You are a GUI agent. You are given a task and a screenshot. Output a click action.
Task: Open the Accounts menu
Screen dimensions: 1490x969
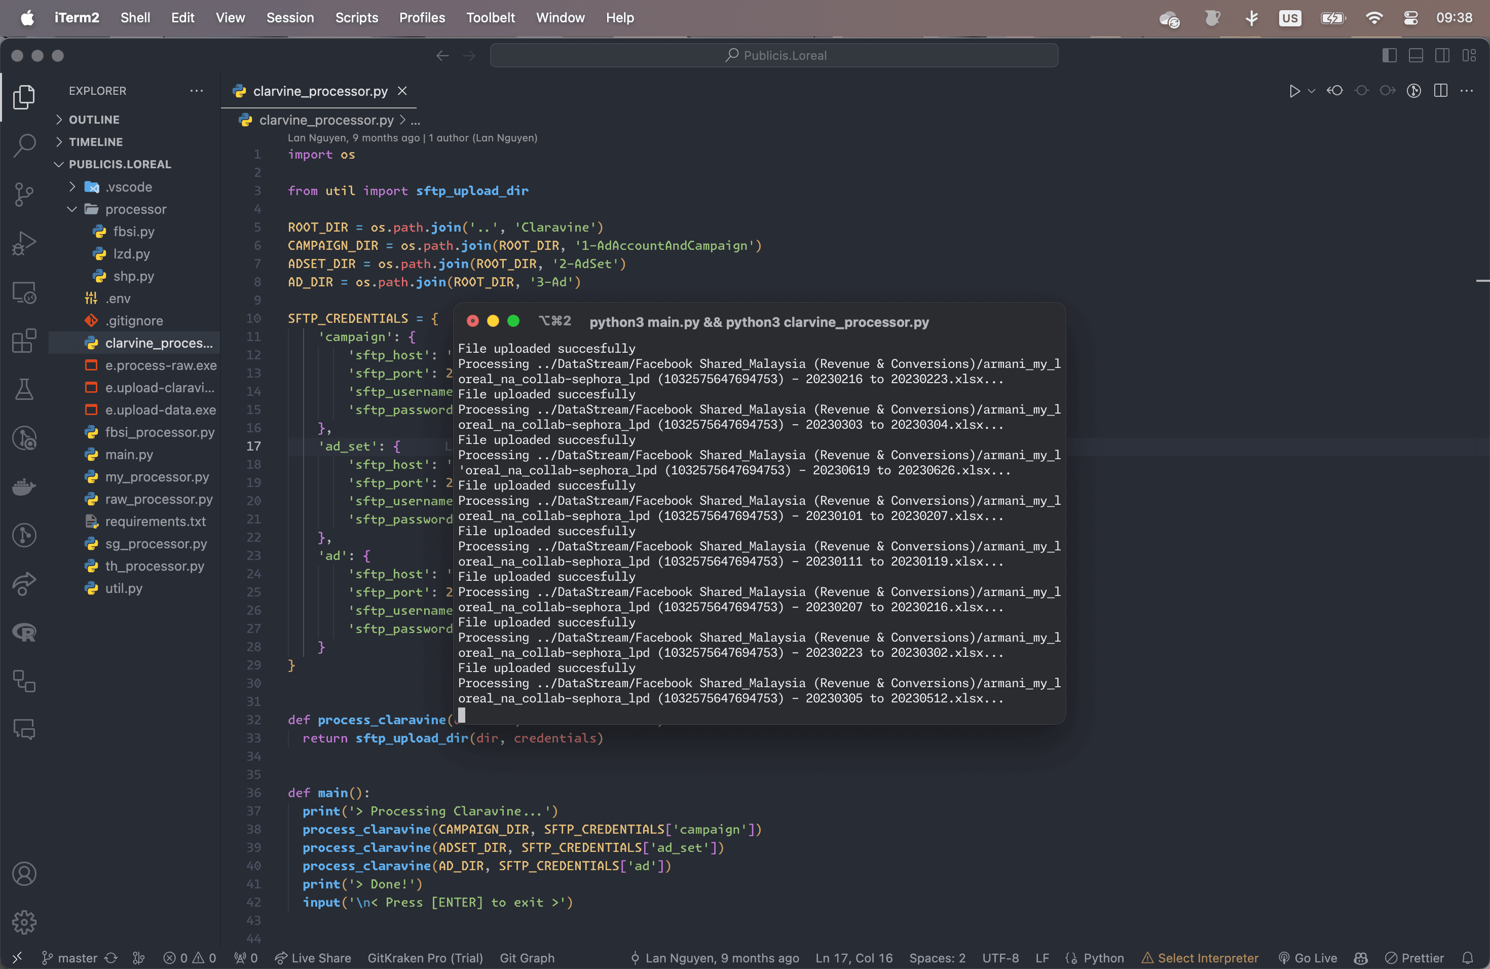click(24, 873)
